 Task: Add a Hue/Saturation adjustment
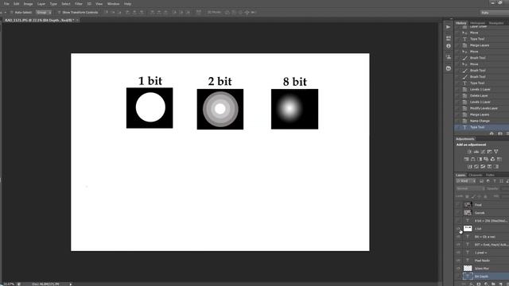467,159
